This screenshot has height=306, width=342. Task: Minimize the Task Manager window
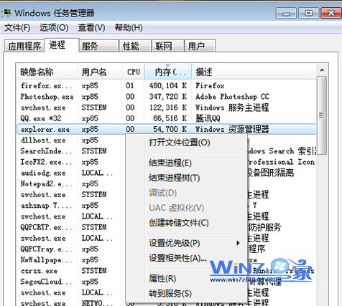pos(286,13)
